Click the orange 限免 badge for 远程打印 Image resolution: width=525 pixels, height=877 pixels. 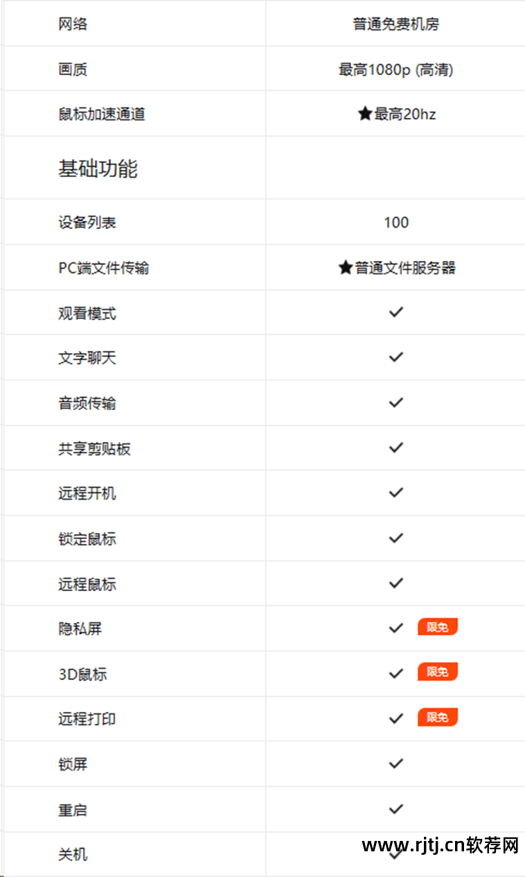pyautogui.click(x=437, y=717)
